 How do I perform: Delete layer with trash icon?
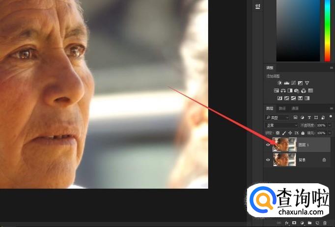point(325,223)
